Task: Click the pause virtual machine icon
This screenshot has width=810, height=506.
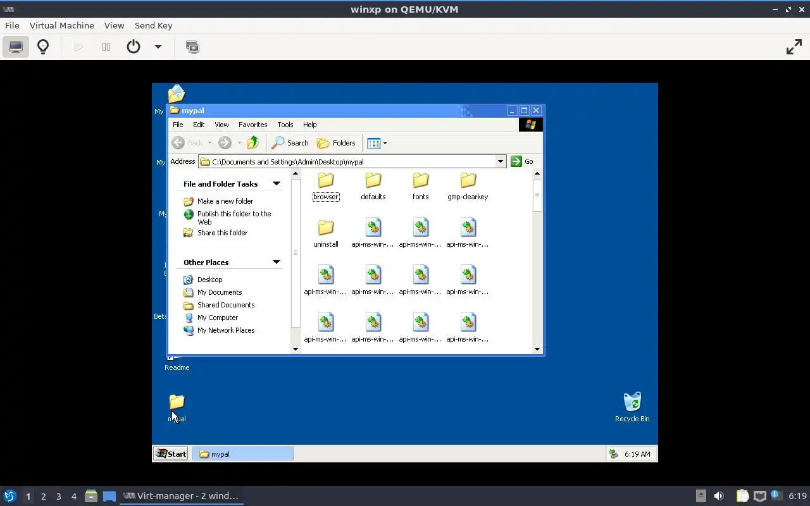Action: click(106, 47)
